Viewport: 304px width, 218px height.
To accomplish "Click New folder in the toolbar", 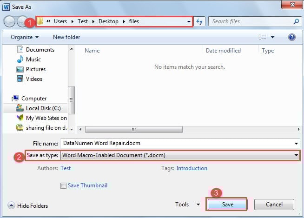I will tap(66, 37).
